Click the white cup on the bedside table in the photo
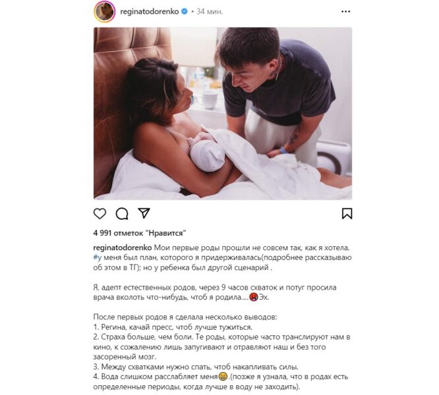439x395 pixels. tap(210, 99)
